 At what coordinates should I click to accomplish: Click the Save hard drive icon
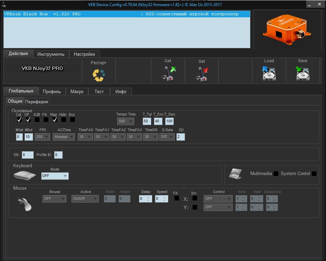coord(302,73)
